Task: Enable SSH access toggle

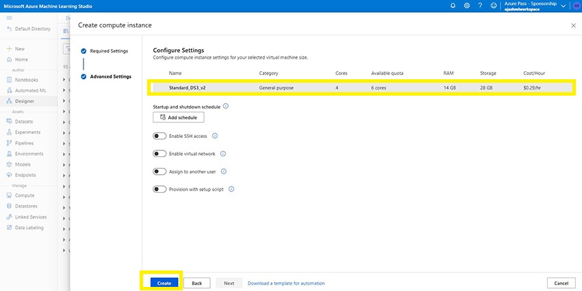Action: tap(160, 136)
